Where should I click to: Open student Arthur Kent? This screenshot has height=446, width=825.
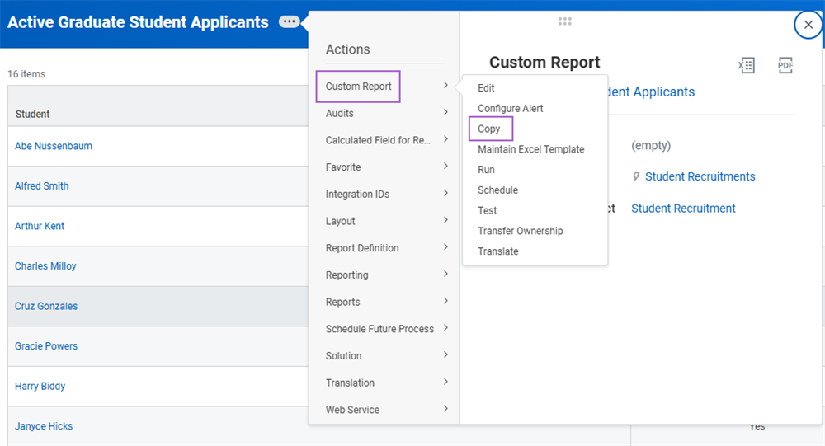pos(40,226)
